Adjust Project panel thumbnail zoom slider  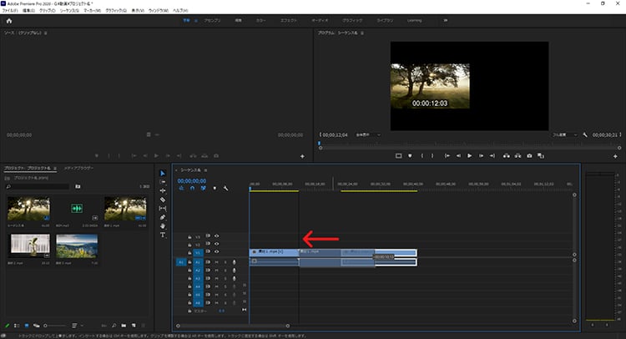coord(55,326)
